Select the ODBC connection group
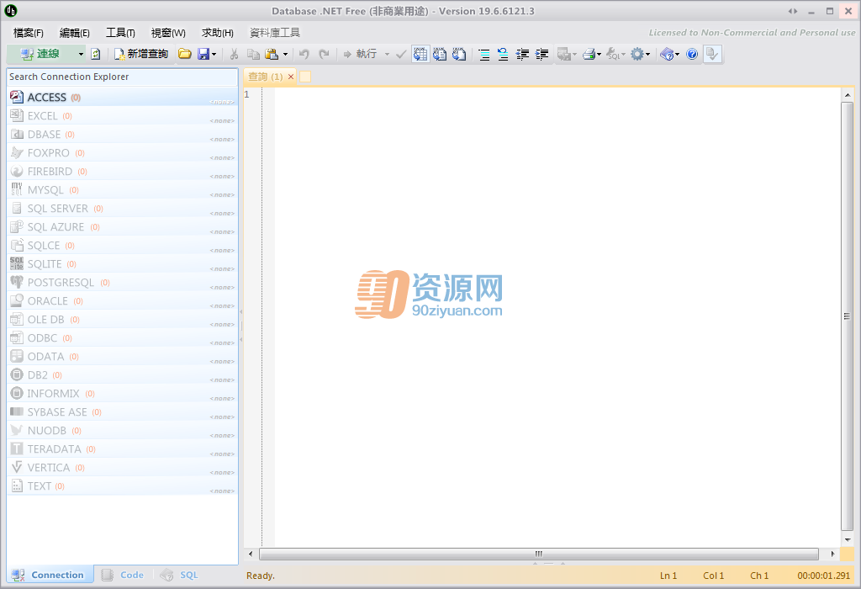861x589 pixels. pos(123,338)
